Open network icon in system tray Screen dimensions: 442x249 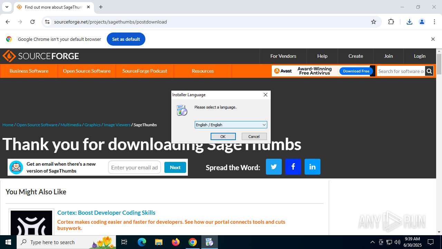(389, 242)
